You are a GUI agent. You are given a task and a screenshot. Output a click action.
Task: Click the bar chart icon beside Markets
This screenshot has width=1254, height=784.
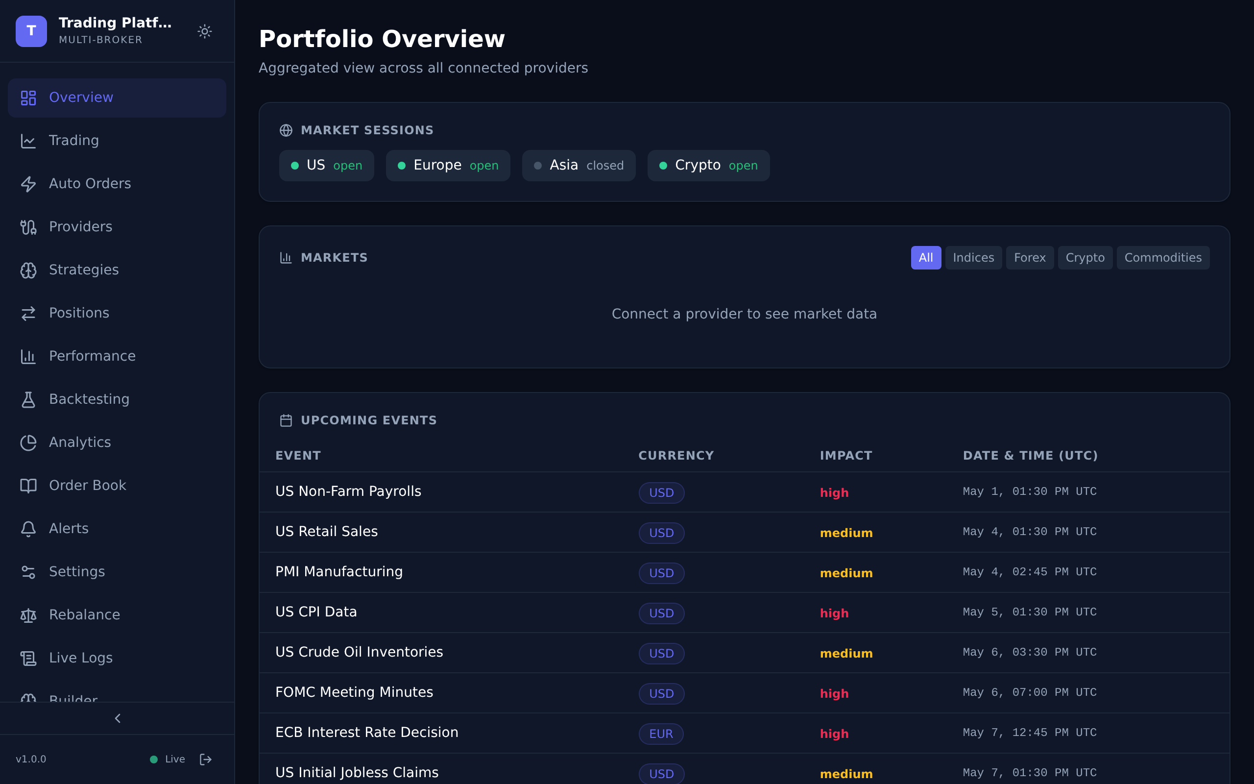click(286, 258)
